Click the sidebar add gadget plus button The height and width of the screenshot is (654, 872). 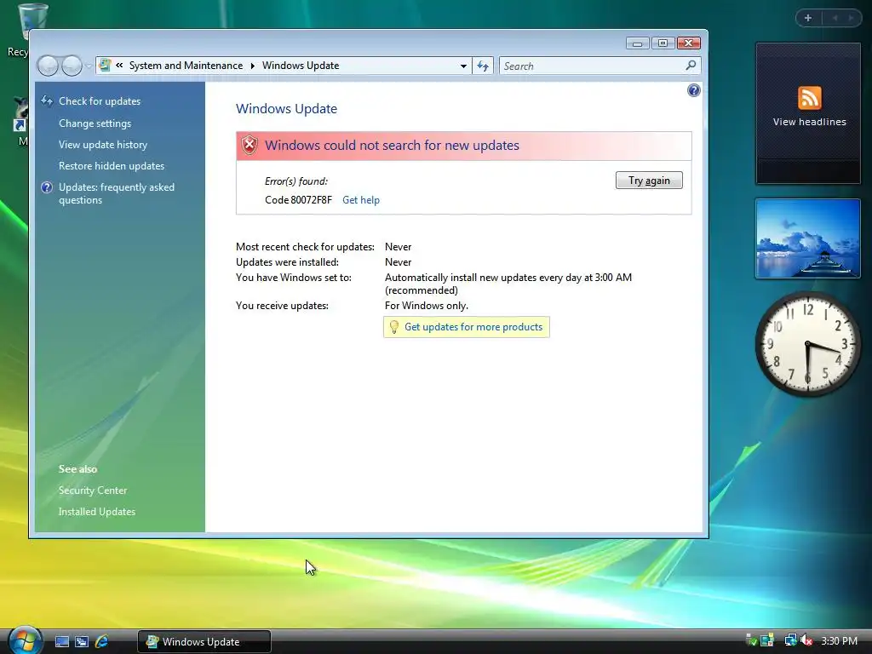808,18
